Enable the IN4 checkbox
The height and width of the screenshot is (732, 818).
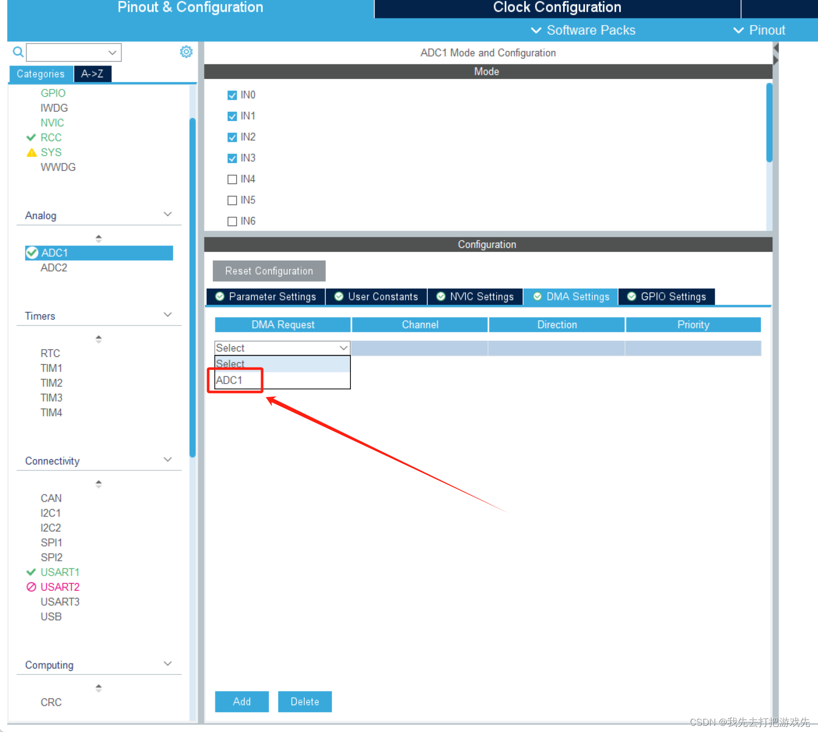[232, 179]
